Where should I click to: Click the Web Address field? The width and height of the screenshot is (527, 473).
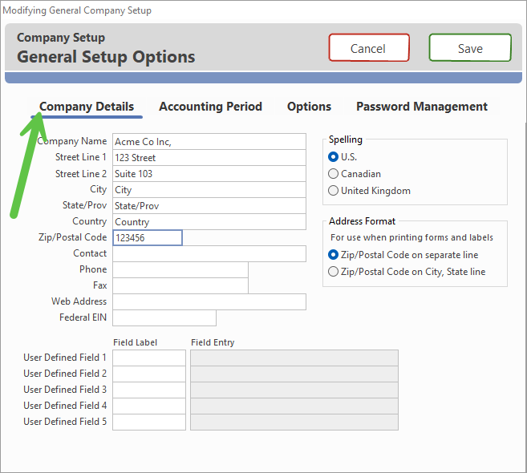(x=209, y=301)
